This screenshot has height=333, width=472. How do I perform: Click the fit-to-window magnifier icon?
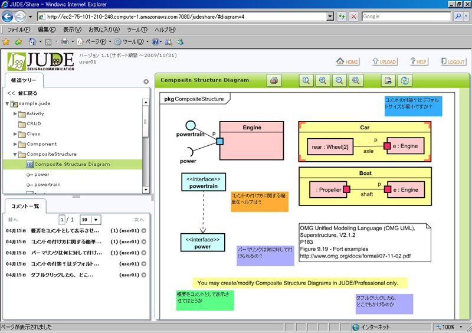coord(356,80)
